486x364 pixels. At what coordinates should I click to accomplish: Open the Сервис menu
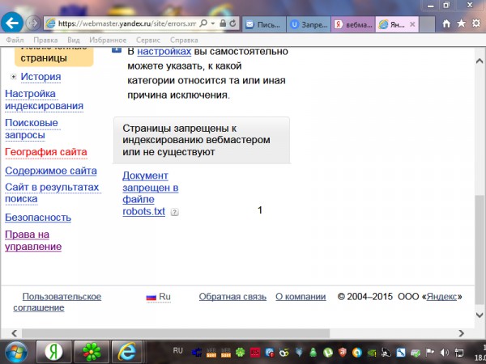coord(148,40)
